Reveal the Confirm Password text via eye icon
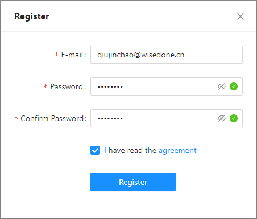The height and width of the screenshot is (219, 257). [x=222, y=118]
